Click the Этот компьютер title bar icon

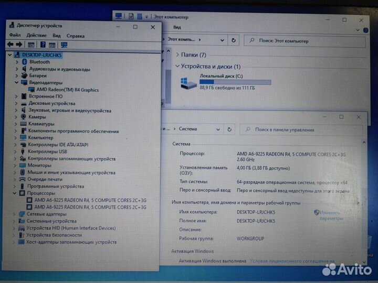[x=118, y=16]
